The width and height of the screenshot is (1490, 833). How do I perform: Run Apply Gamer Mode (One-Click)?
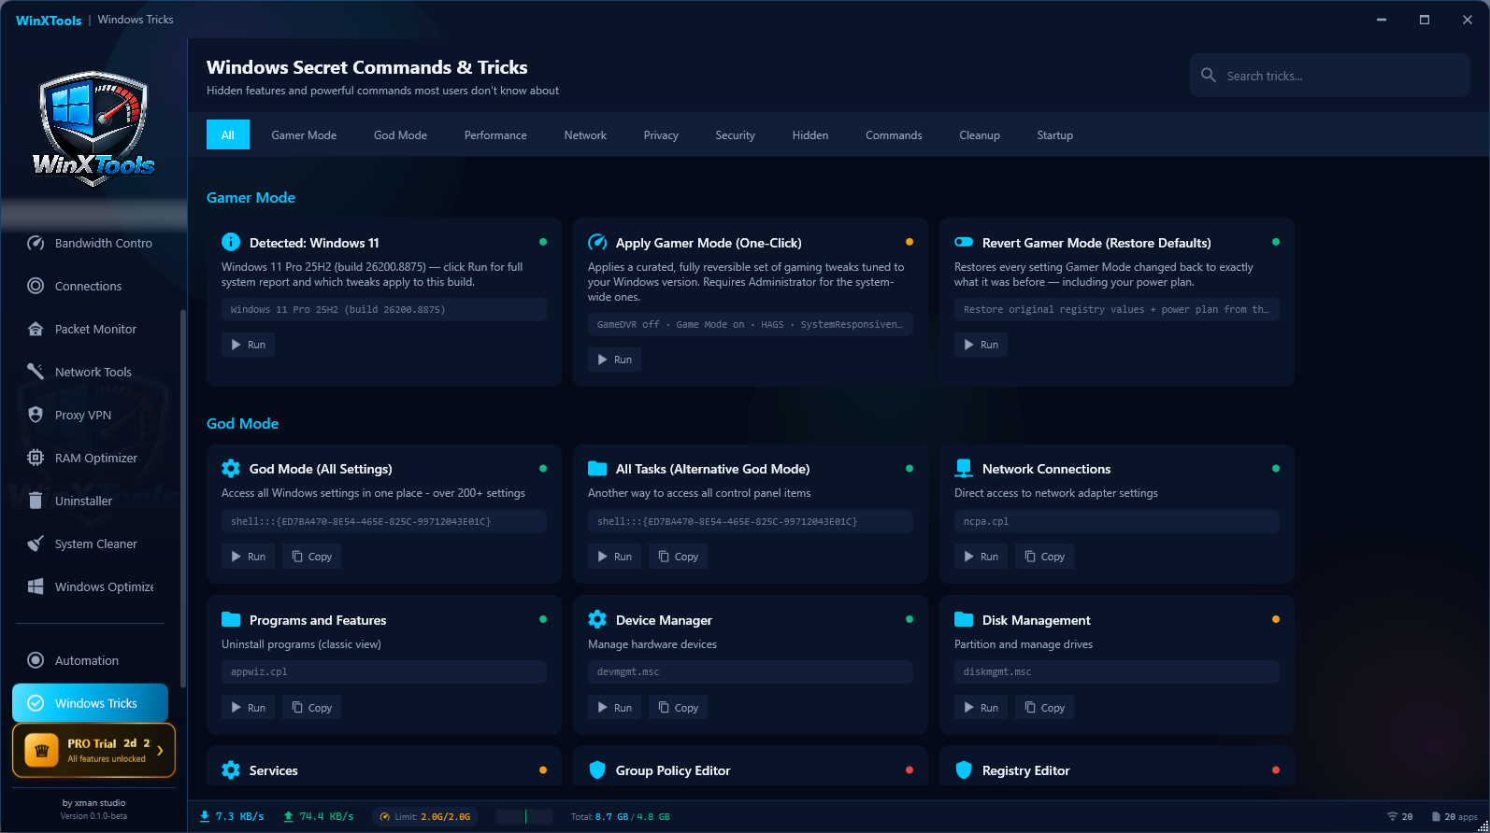(615, 360)
